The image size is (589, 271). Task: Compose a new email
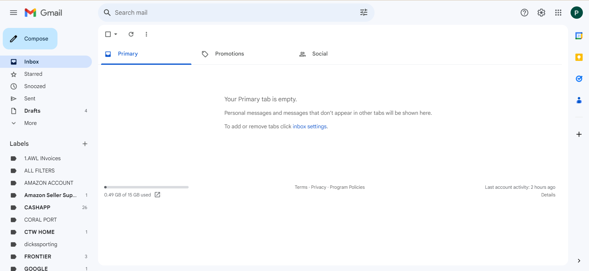[x=30, y=39]
